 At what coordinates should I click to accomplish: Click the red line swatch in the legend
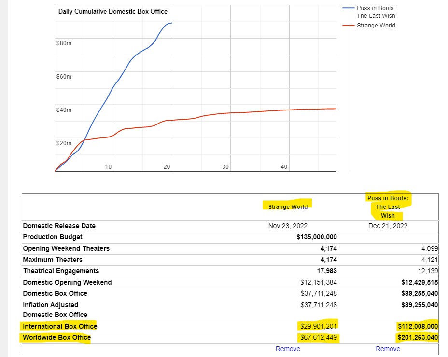tap(348, 26)
